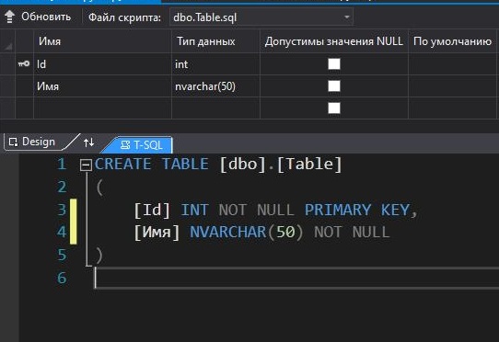Click the Design tab icon
Image resolution: width=499 pixels, height=342 pixels.
[x=13, y=142]
